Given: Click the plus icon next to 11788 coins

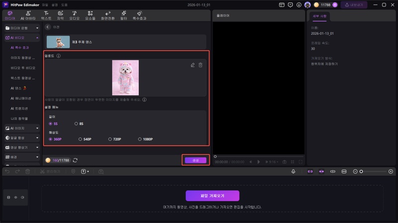Looking at the screenshot, I should coord(335,5).
